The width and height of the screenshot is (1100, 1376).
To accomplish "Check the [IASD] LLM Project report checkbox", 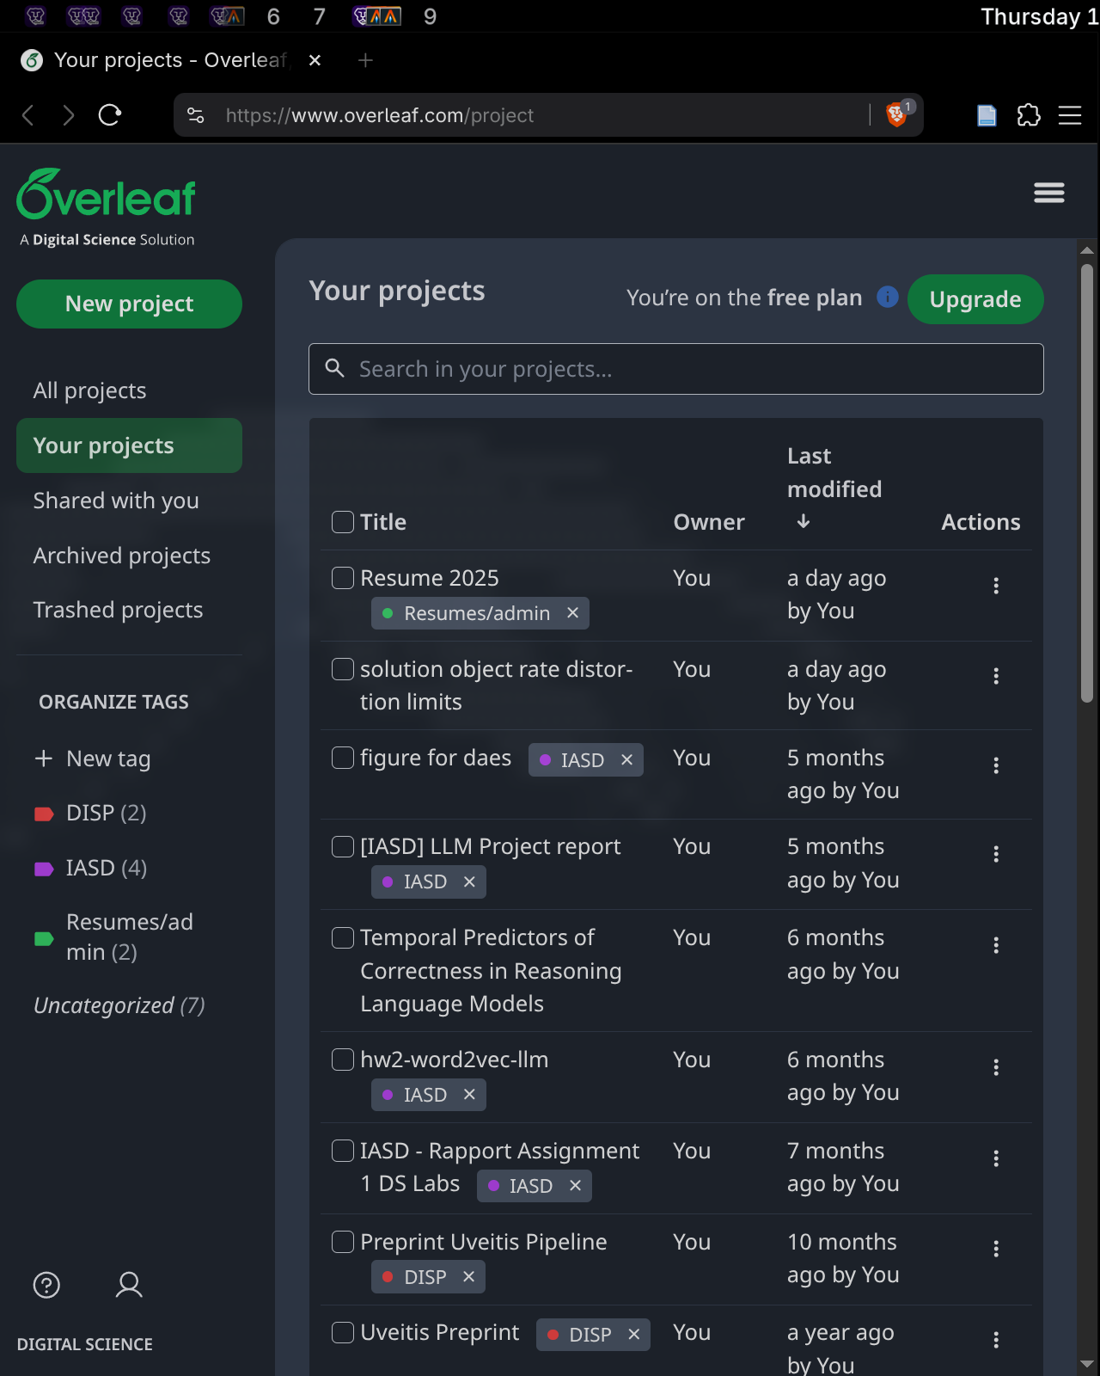I will [x=343, y=846].
